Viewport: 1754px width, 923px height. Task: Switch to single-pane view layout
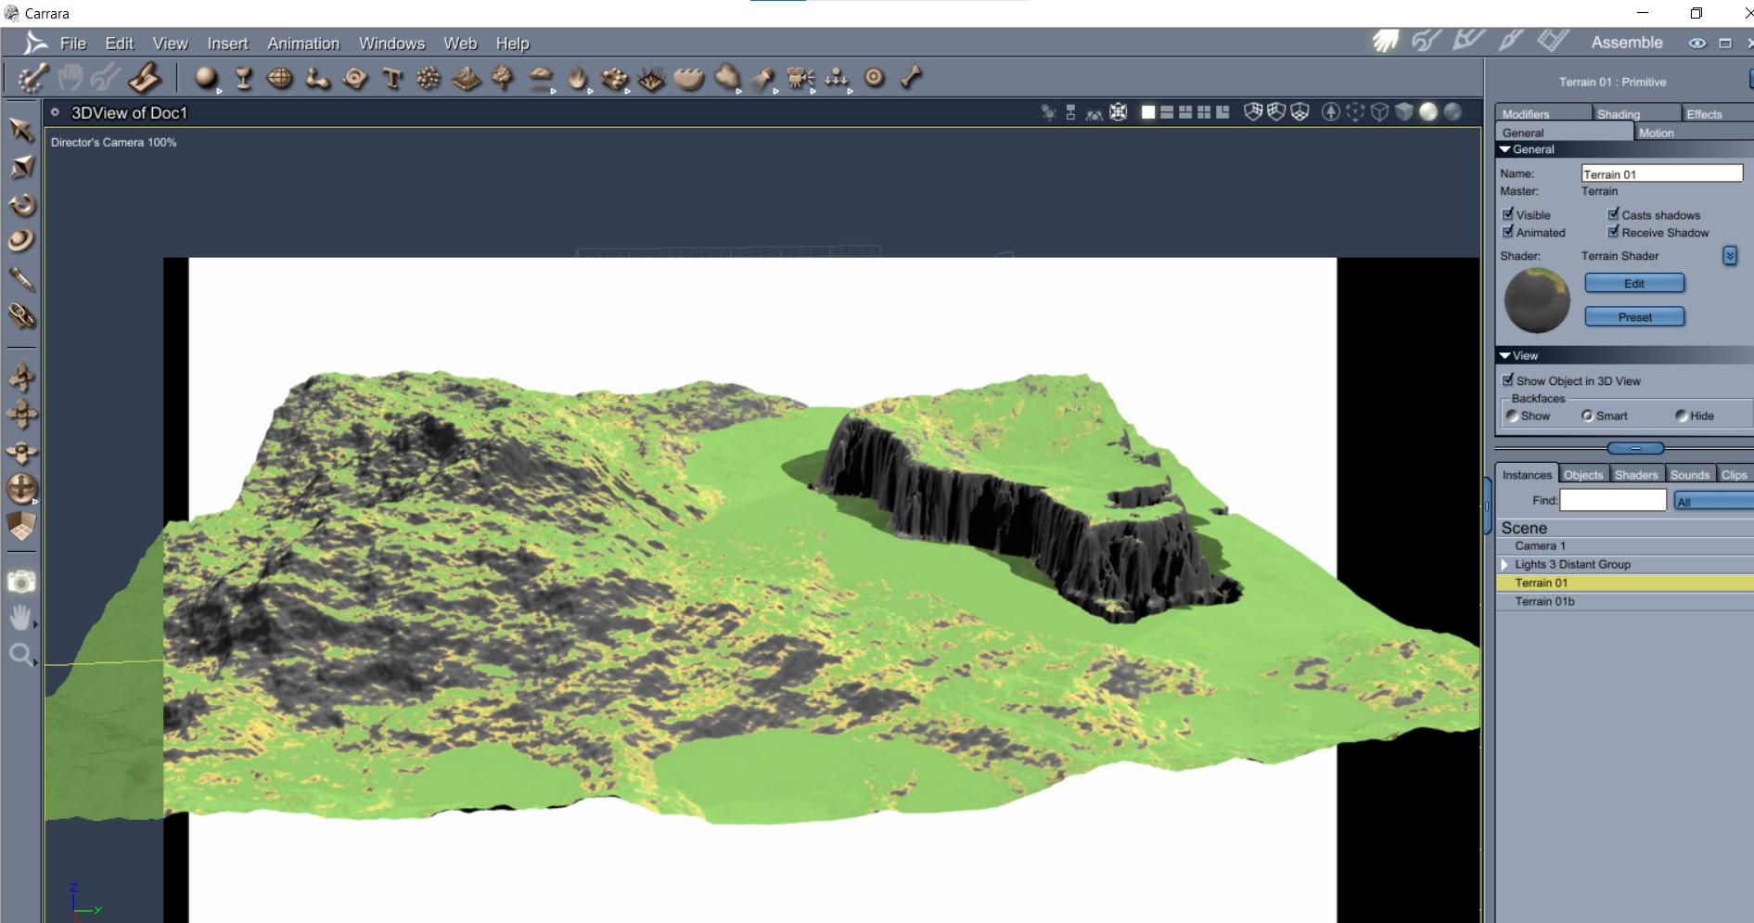click(1148, 112)
